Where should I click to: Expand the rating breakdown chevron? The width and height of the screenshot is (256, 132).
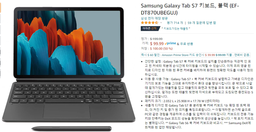[x=161, y=23]
